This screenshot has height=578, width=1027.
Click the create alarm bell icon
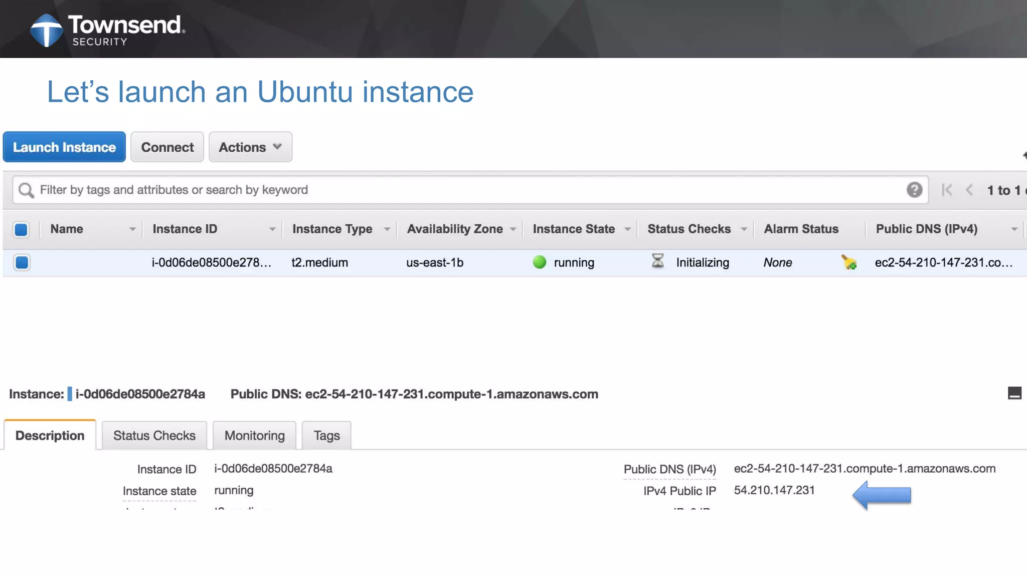[x=849, y=262]
